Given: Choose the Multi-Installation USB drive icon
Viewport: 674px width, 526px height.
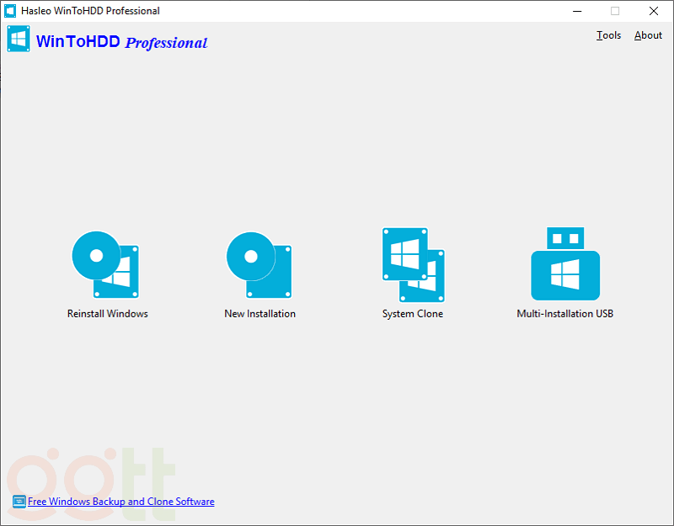Looking at the screenshot, I should pos(565,265).
